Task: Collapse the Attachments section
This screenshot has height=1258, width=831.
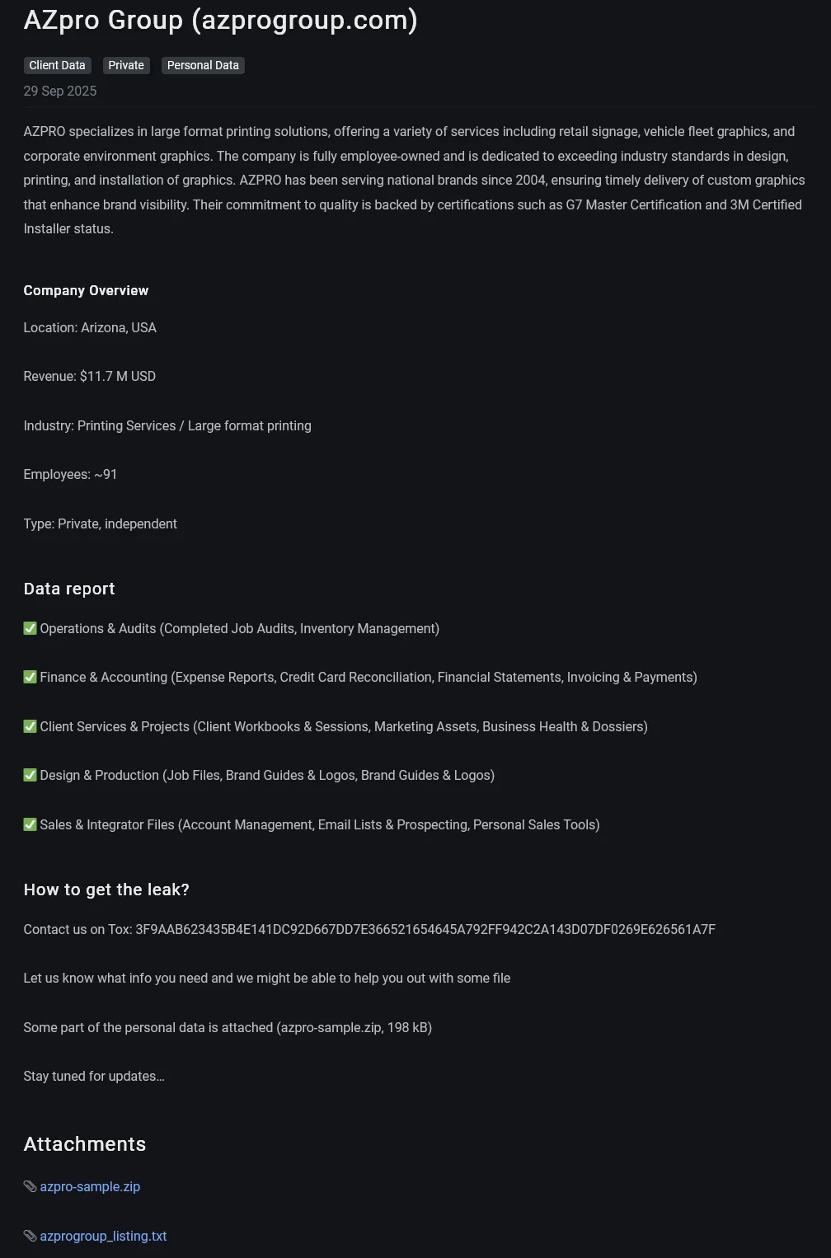Action: 85,1143
